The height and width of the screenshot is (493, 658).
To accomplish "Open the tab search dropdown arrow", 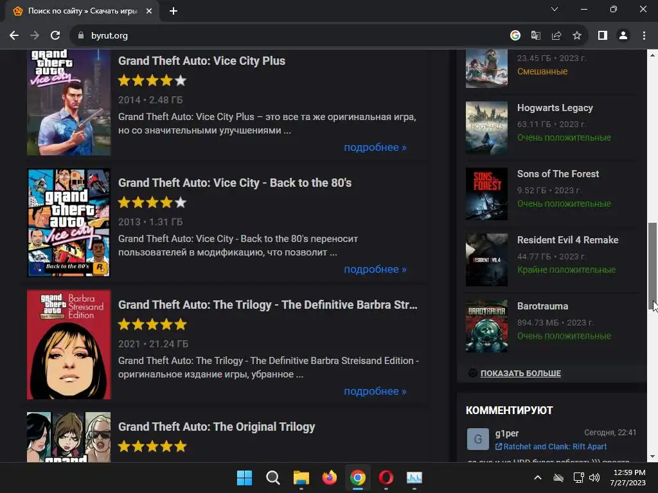I will click(x=555, y=9).
